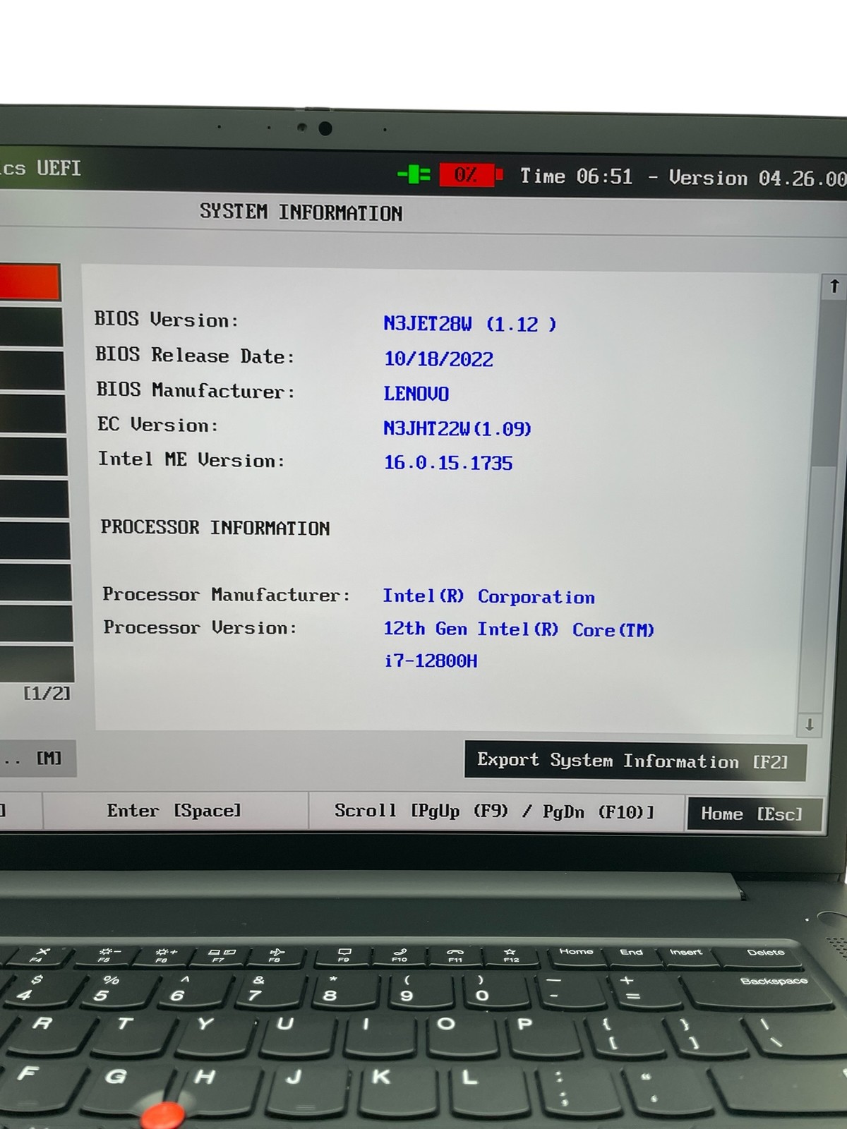Image resolution: width=847 pixels, height=1129 pixels.
Task: Click the scrollbar up arrow
Action: (x=834, y=286)
